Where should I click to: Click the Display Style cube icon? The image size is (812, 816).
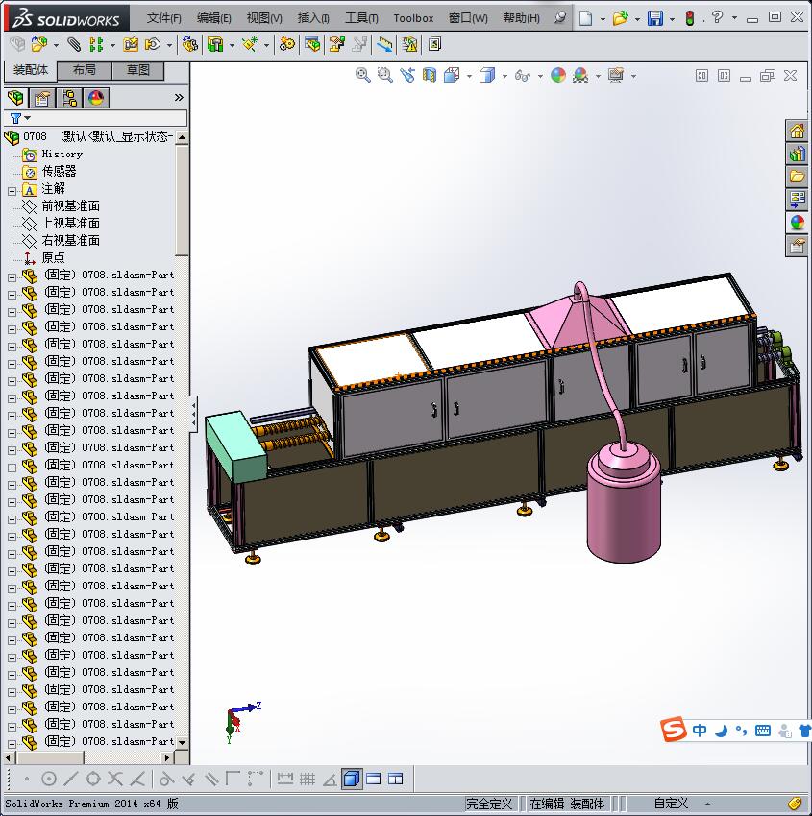point(487,75)
